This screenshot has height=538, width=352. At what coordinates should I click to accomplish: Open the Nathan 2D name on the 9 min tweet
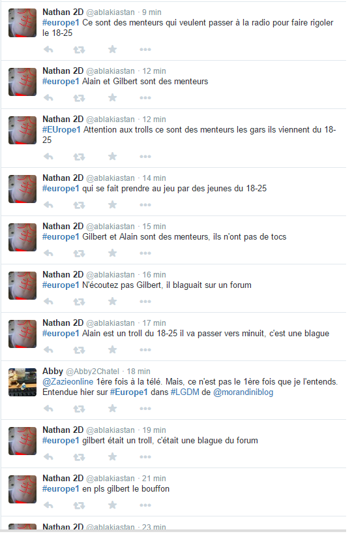point(63,12)
